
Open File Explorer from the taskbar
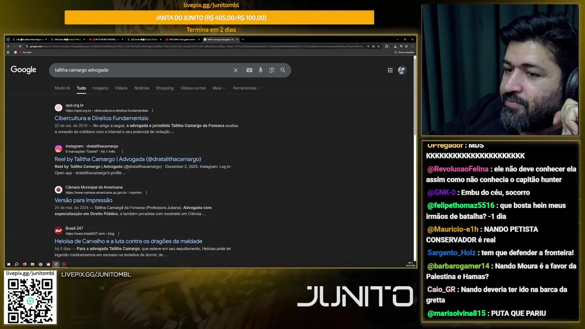(32, 264)
